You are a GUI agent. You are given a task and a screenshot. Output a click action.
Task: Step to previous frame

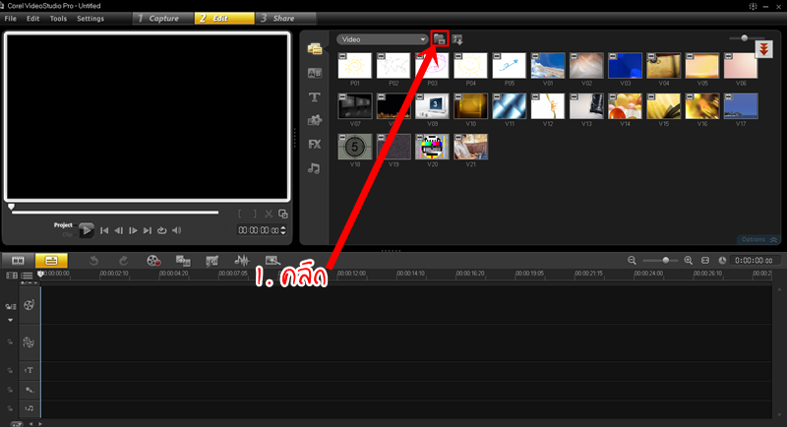(x=118, y=230)
